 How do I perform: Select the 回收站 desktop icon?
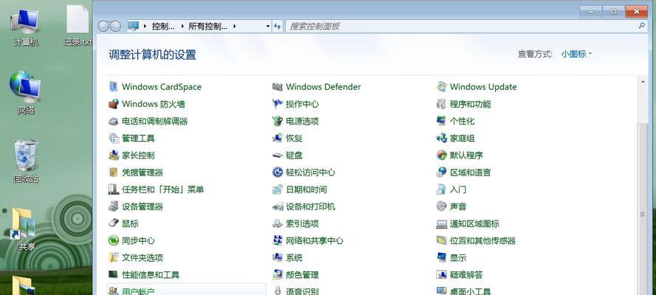(x=26, y=162)
